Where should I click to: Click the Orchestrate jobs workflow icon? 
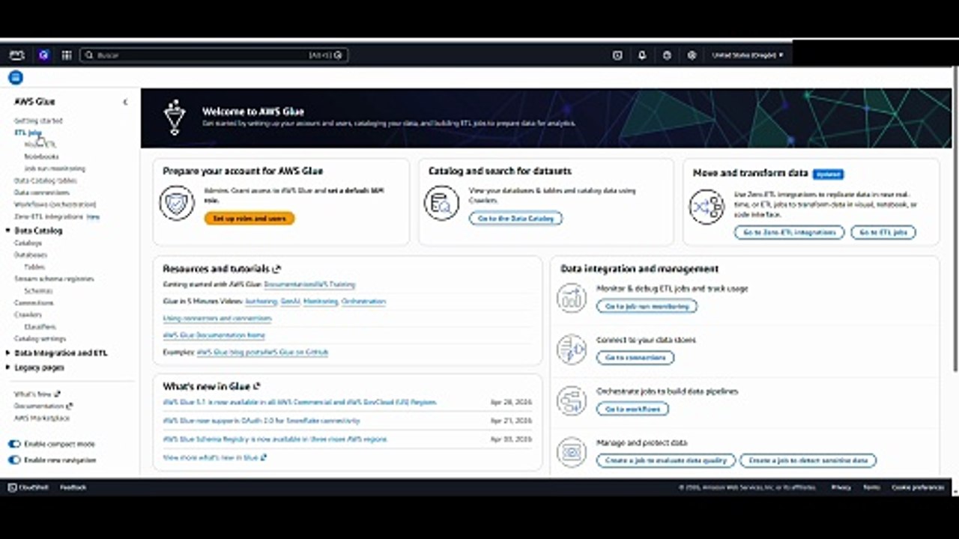click(572, 401)
